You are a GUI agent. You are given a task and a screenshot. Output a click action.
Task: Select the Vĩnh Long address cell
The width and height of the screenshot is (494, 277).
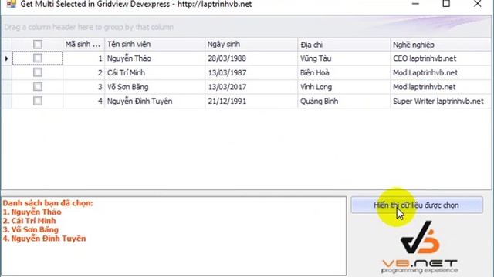(x=343, y=87)
